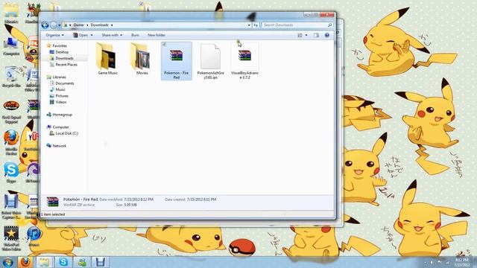477x268 pixels.
Task: Open Music library in navigation pane
Action: 60,89
